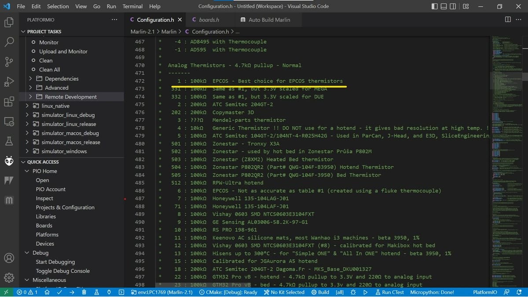The image size is (528, 297).
Task: Click the Marlin-2.1 breadcrumb segment
Action: pos(143,32)
